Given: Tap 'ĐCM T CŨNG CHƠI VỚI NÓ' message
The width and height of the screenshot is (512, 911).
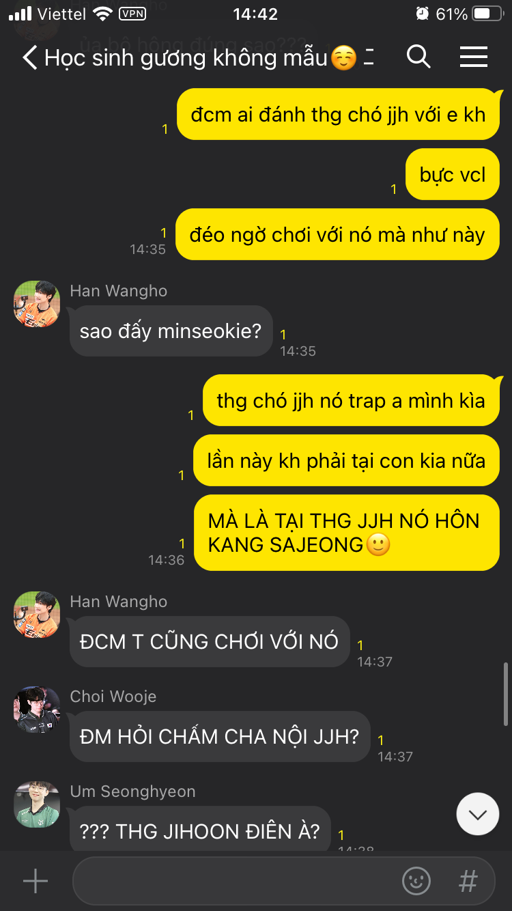Looking at the screenshot, I should pyautogui.click(x=210, y=642).
